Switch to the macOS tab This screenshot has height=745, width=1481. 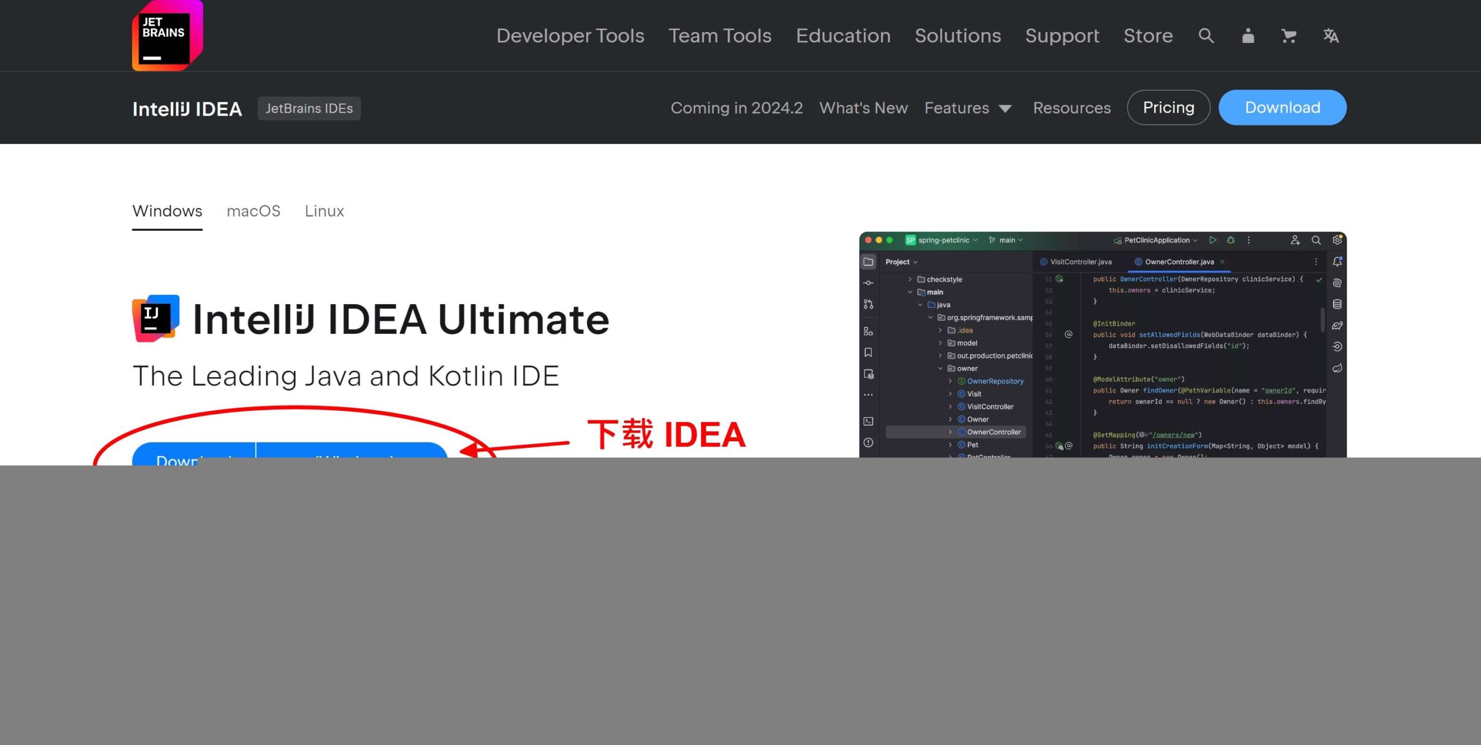tap(253, 211)
